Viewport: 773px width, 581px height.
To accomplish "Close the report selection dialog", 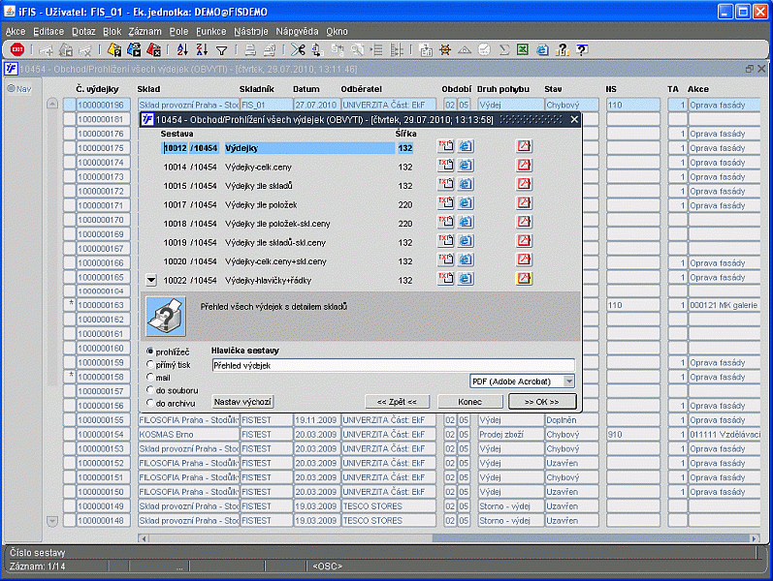I will [574, 119].
